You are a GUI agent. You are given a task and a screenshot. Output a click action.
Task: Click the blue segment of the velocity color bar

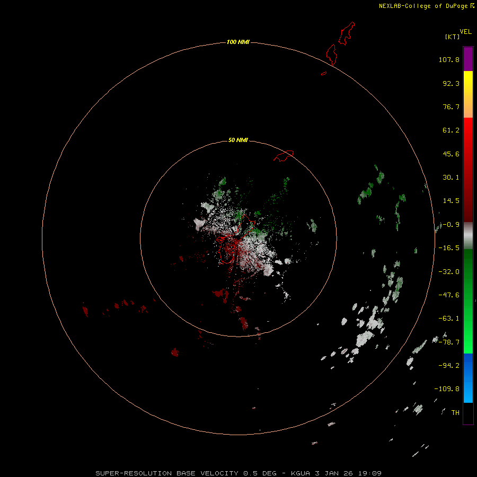pyautogui.click(x=468, y=378)
